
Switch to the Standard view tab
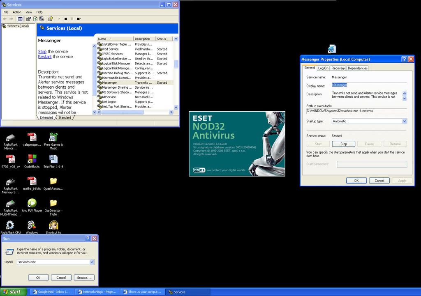(x=65, y=117)
